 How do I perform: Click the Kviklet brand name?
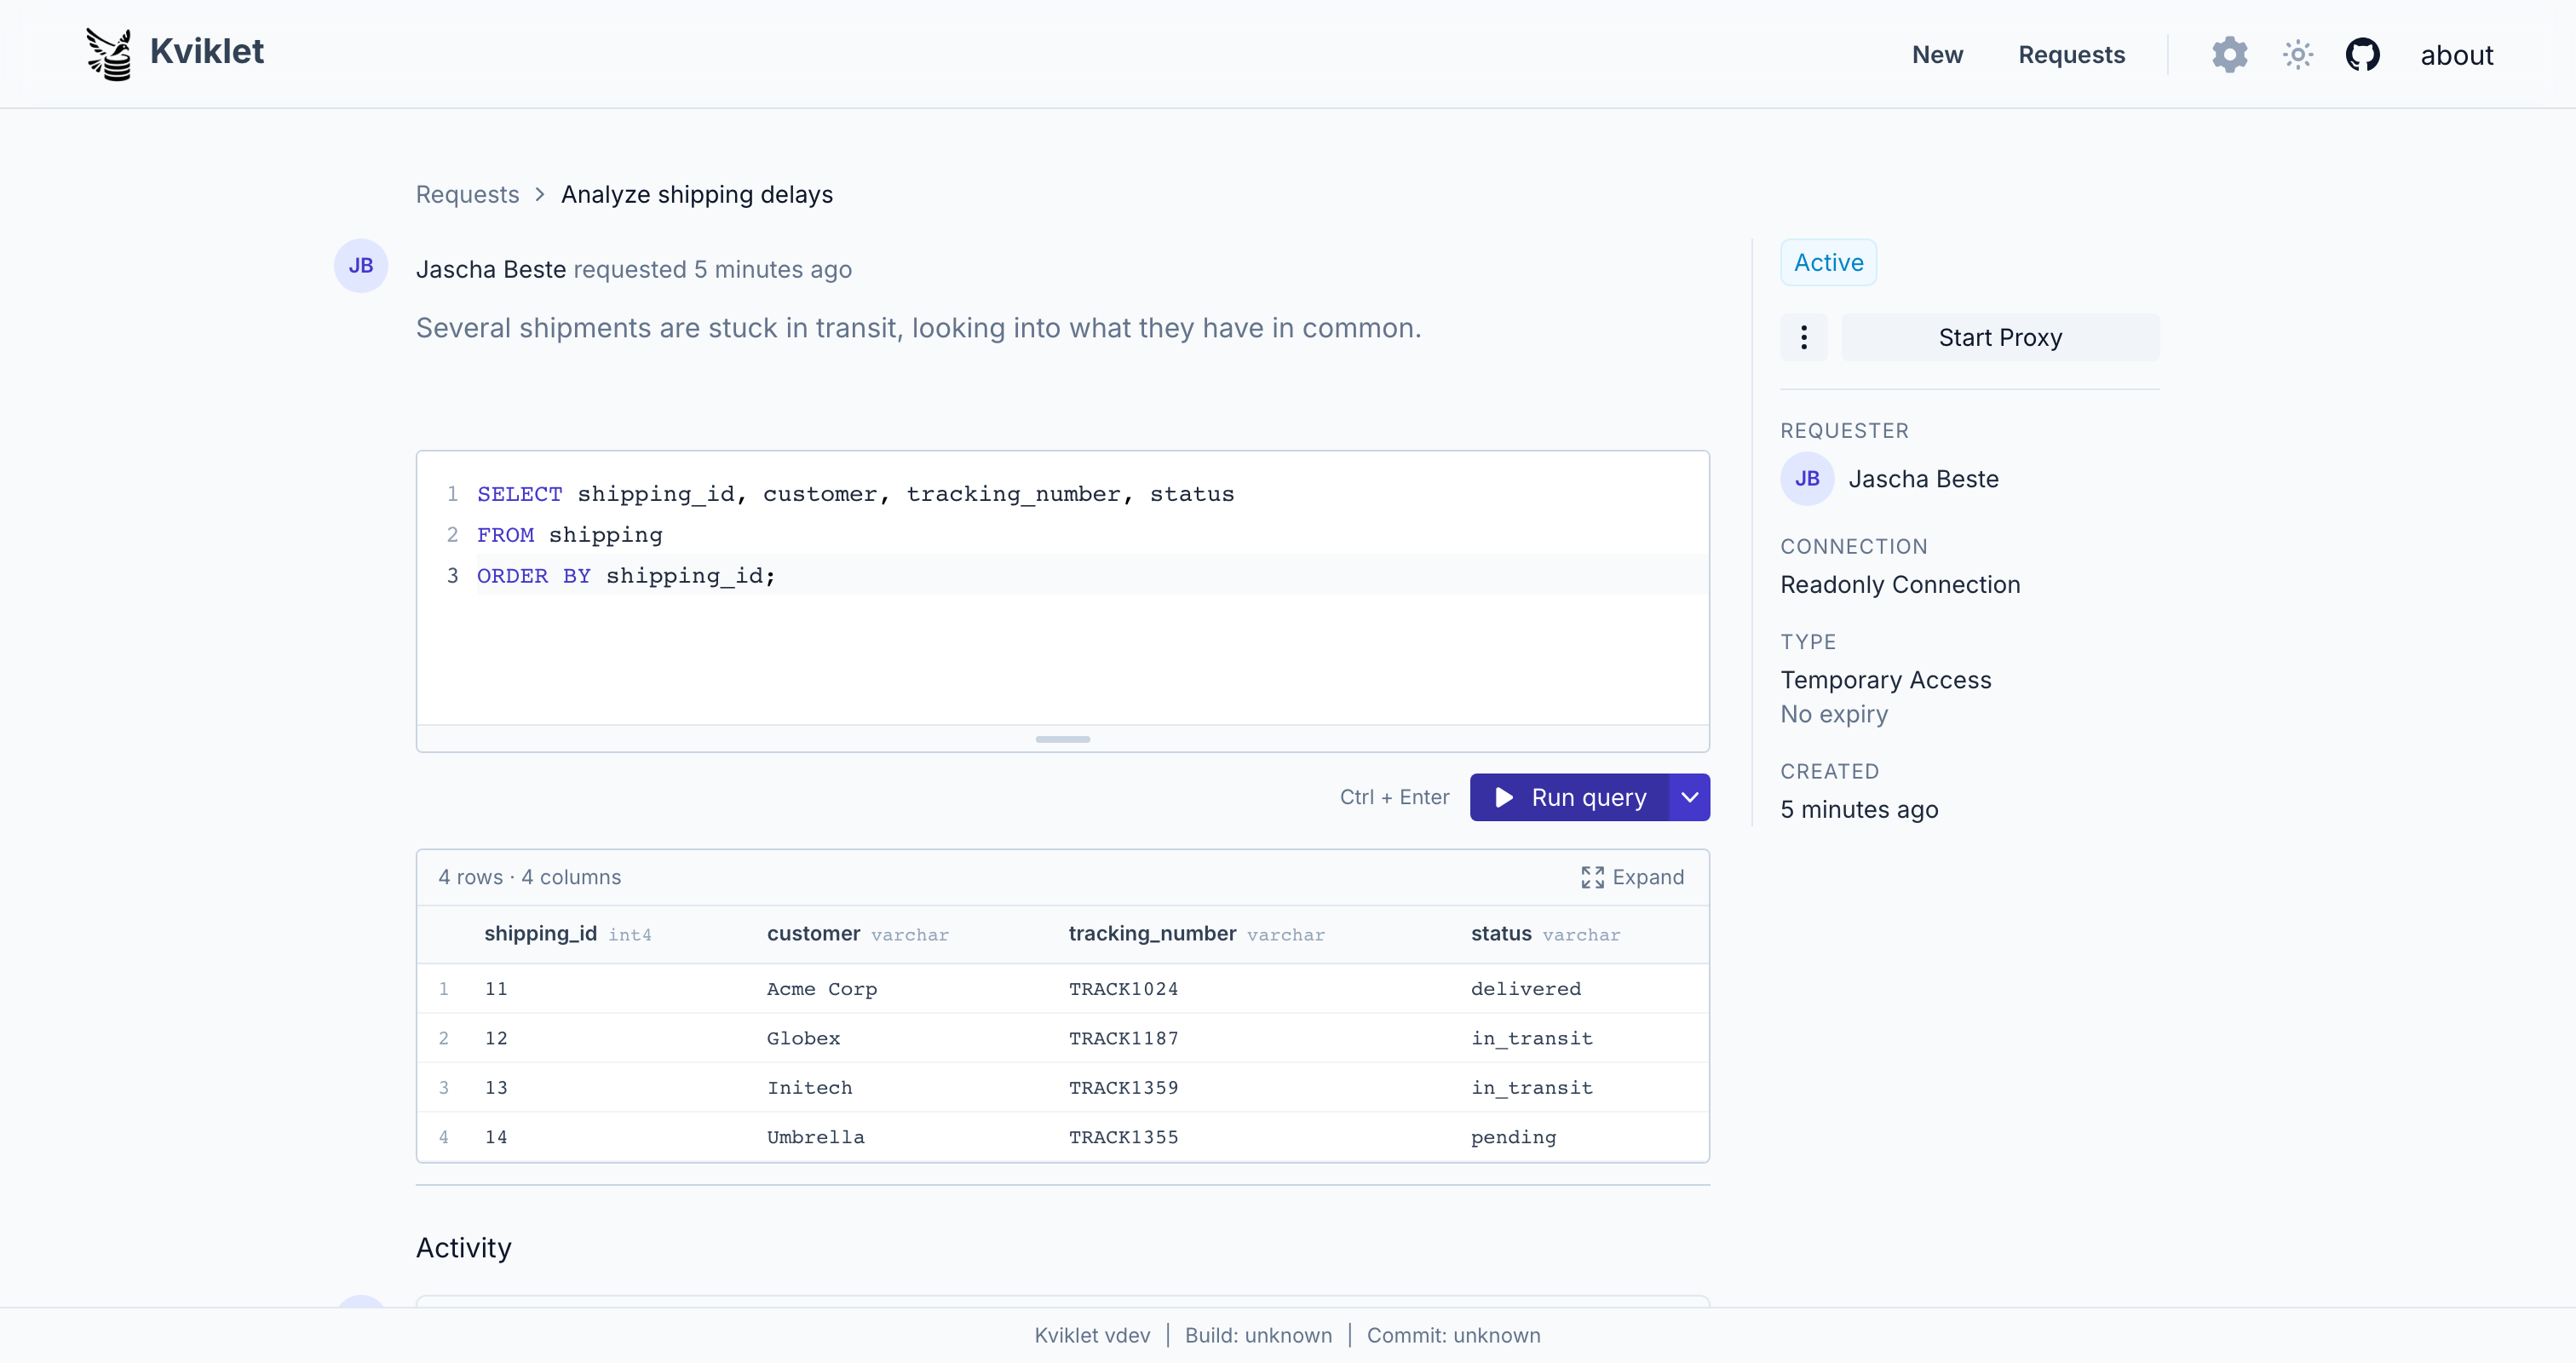click(207, 52)
